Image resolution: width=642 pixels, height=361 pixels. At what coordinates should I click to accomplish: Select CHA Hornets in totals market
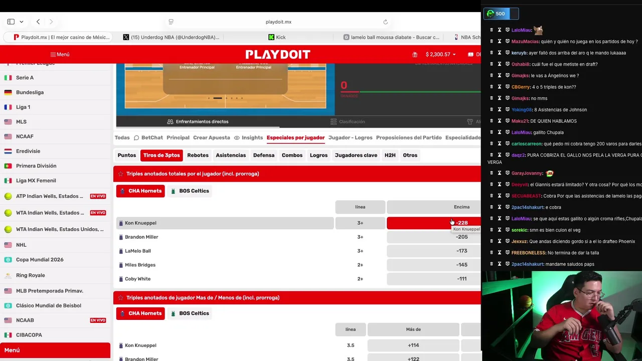[140, 191]
